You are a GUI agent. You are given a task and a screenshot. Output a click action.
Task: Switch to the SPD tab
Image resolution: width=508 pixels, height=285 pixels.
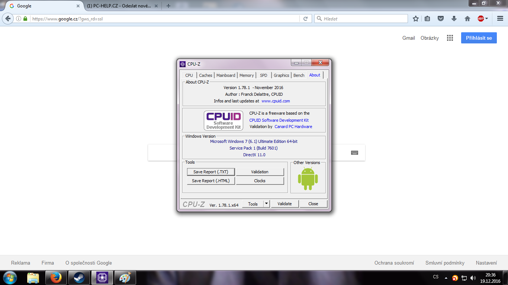point(264,75)
